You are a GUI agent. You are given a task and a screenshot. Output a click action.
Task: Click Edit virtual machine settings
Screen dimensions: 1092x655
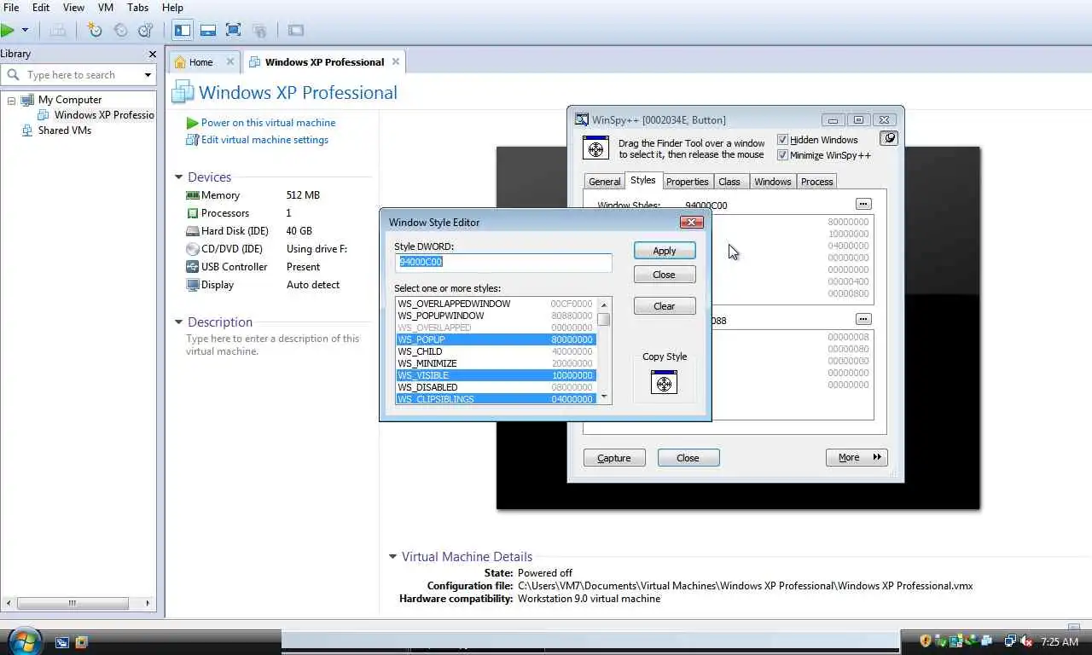click(264, 140)
